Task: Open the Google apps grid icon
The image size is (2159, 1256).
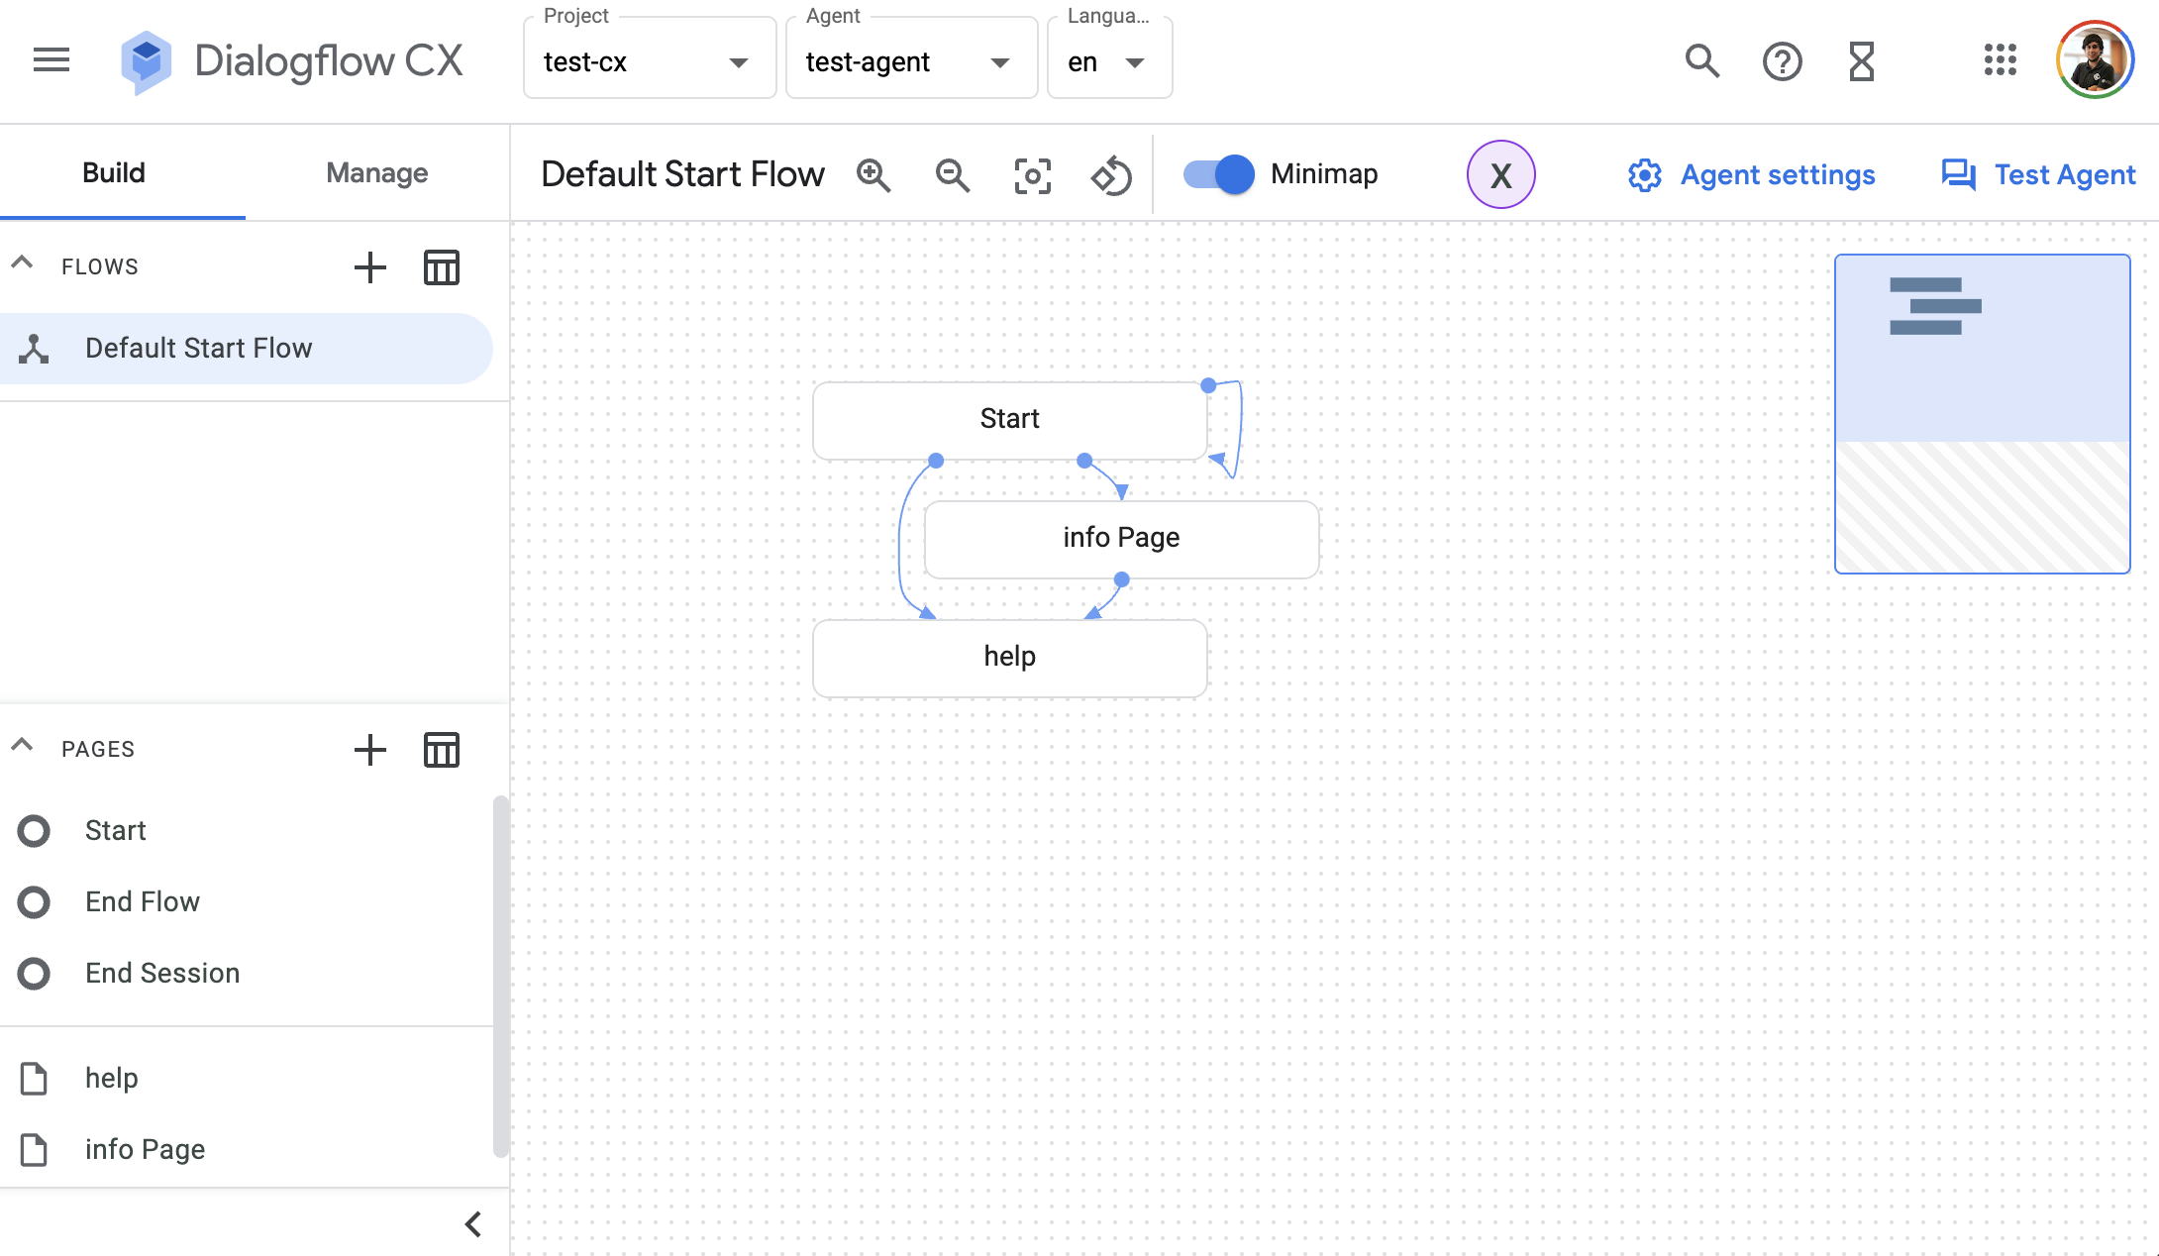Action: (2000, 61)
